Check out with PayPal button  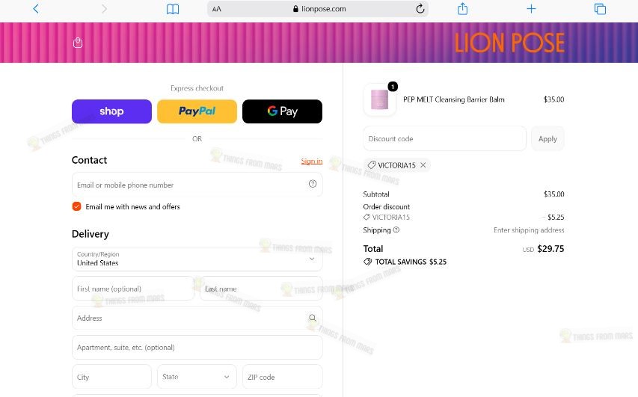[x=197, y=111]
